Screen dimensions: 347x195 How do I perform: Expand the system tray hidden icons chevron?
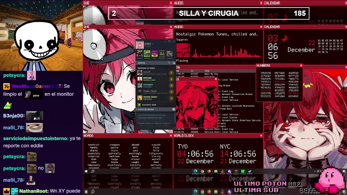click(315, 171)
